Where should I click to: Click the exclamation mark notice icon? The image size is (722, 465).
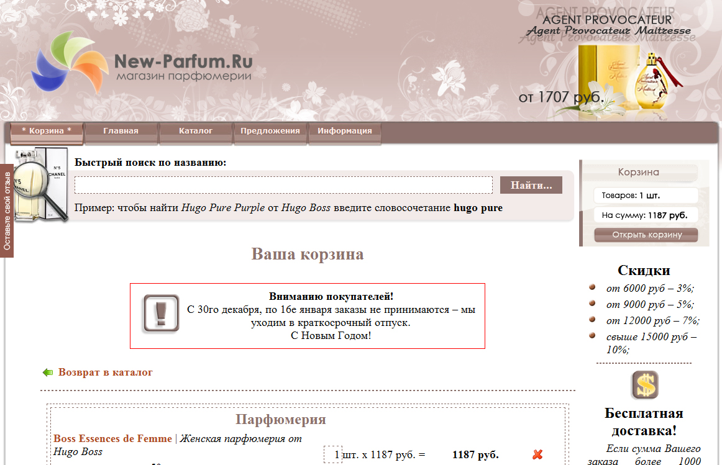(161, 314)
